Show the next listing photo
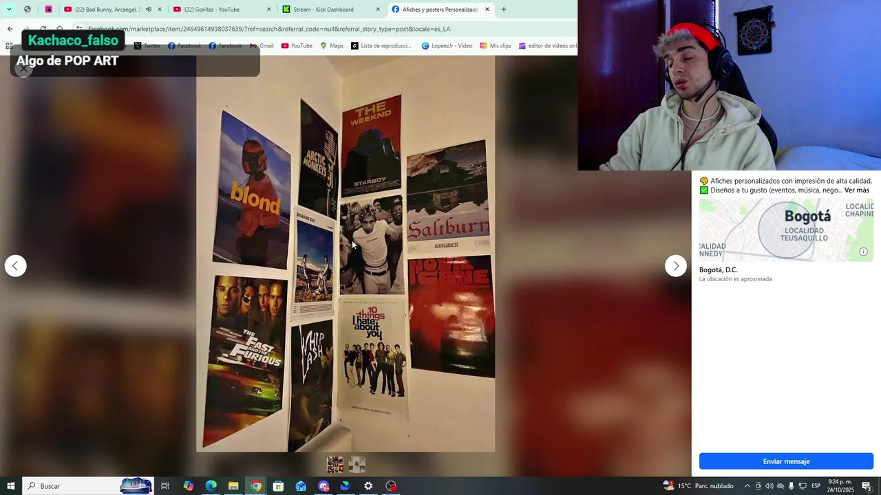Image resolution: width=881 pixels, height=495 pixels. (676, 266)
